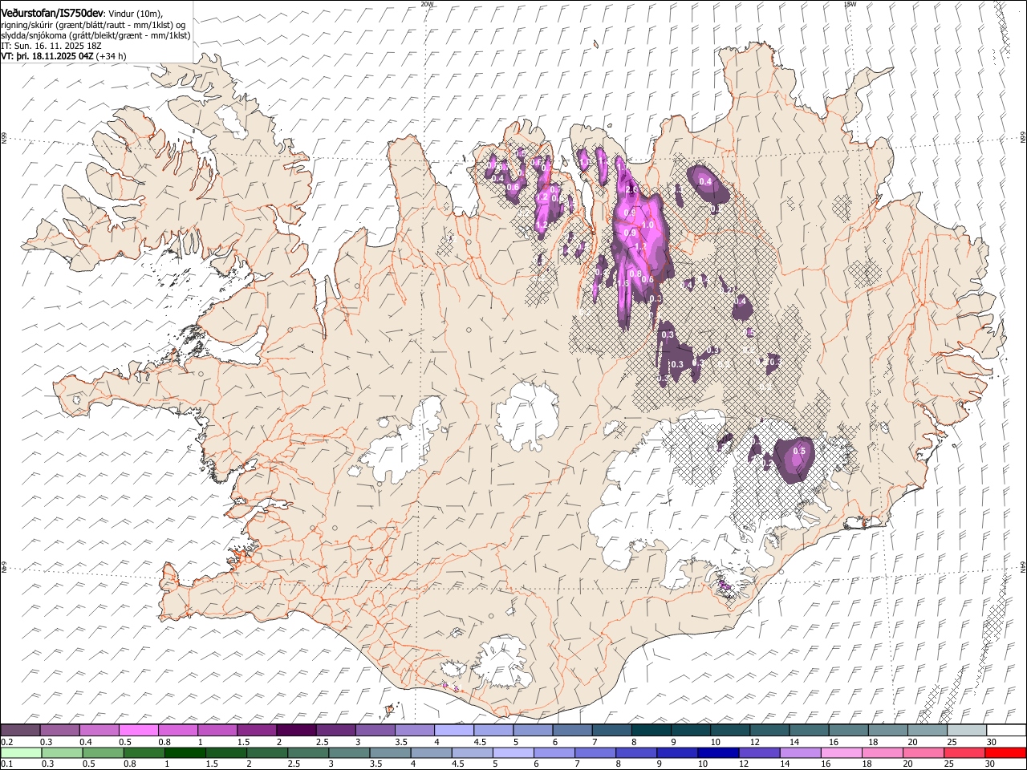Image resolution: width=1027 pixels, height=770 pixels.
Task: Select the lavender snow legend swatch between 4 and 4.5
Action: tap(453, 731)
